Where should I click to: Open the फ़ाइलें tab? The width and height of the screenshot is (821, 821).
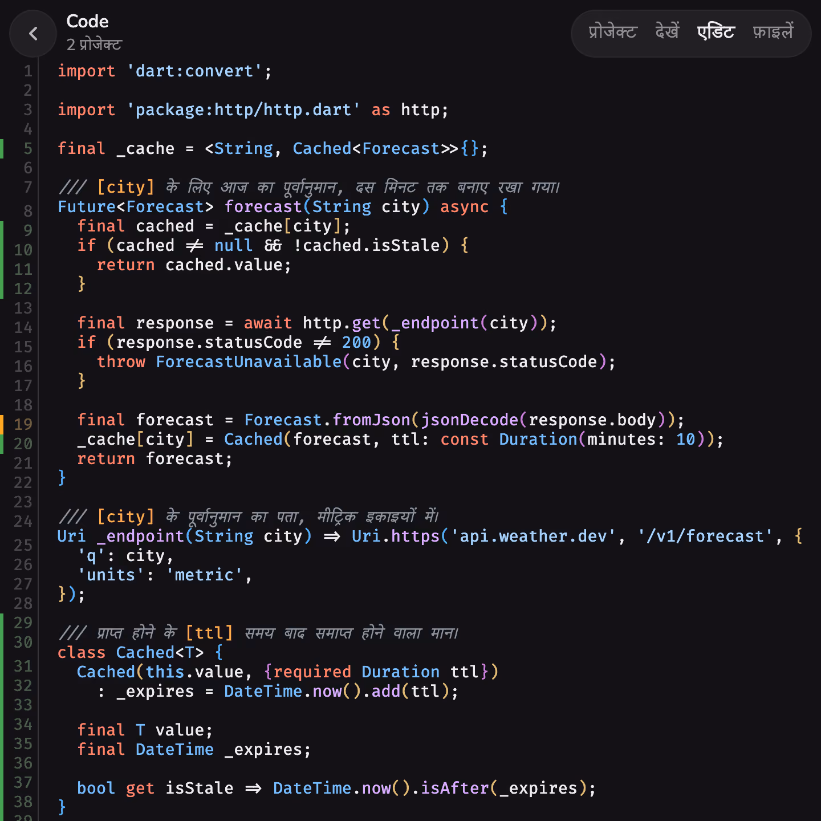(x=773, y=32)
